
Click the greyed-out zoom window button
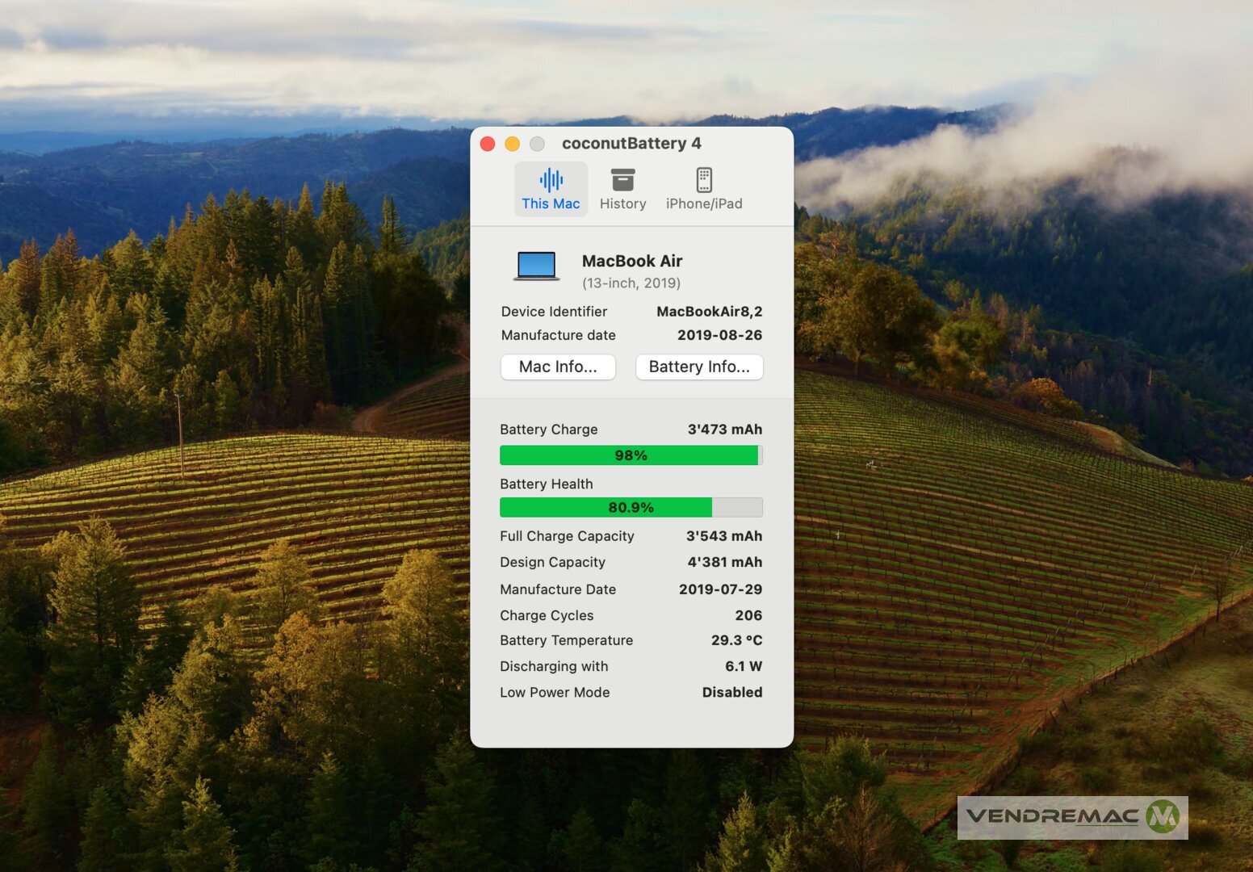point(537,144)
